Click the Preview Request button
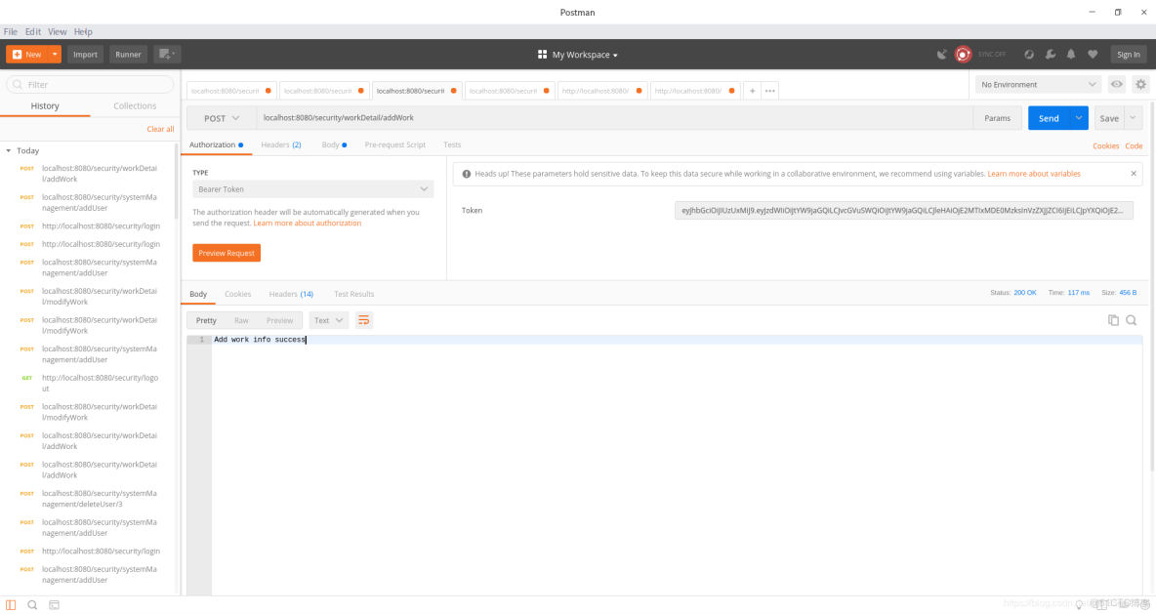 [227, 252]
